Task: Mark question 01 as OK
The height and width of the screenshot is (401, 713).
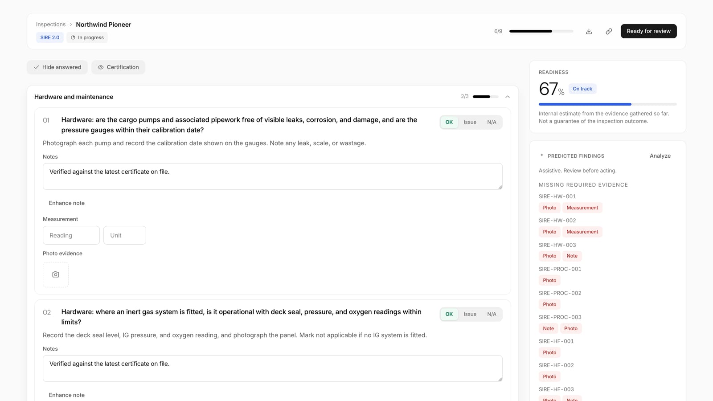Action: coord(449,122)
